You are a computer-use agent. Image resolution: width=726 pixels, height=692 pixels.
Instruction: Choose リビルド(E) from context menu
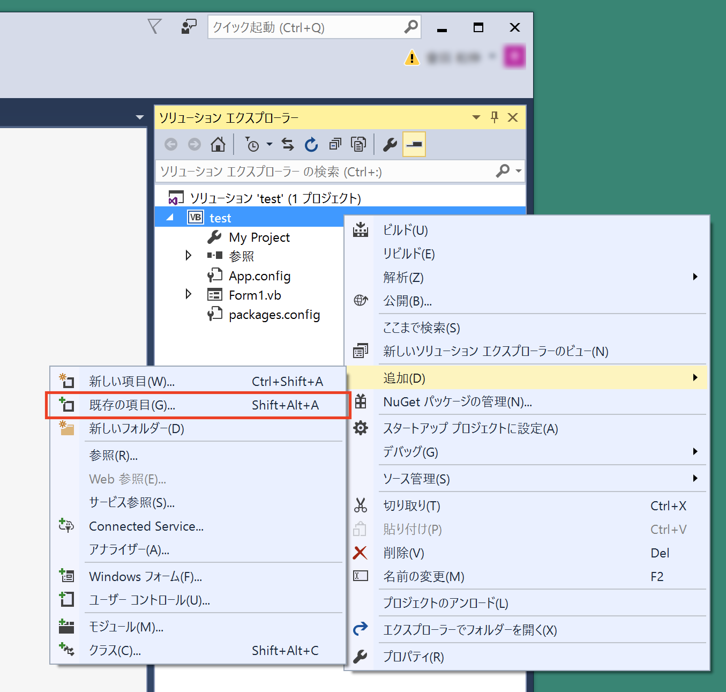[x=527, y=254]
